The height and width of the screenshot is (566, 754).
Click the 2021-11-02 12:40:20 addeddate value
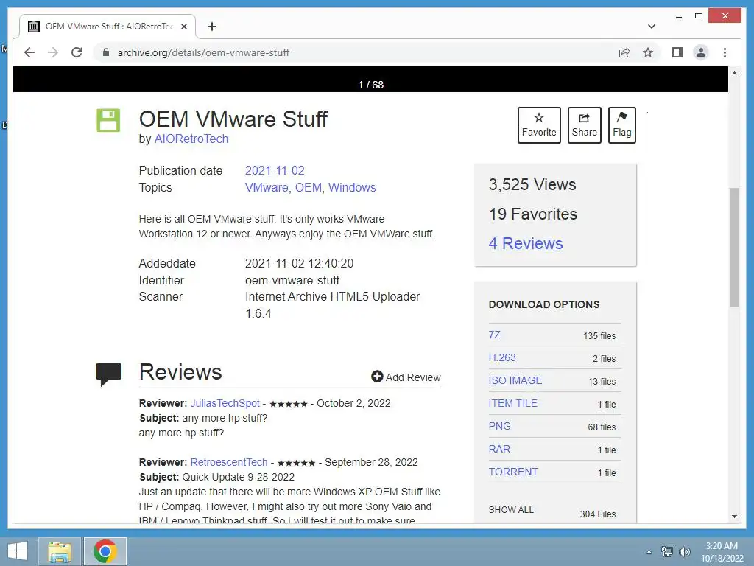point(299,263)
